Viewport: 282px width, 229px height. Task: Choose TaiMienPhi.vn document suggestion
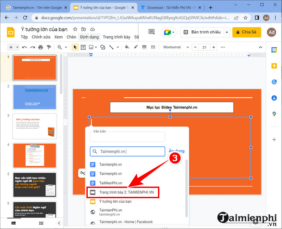(x=136, y=183)
